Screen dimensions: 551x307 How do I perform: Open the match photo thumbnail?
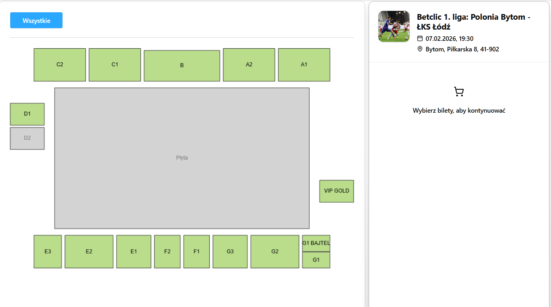coord(394,26)
